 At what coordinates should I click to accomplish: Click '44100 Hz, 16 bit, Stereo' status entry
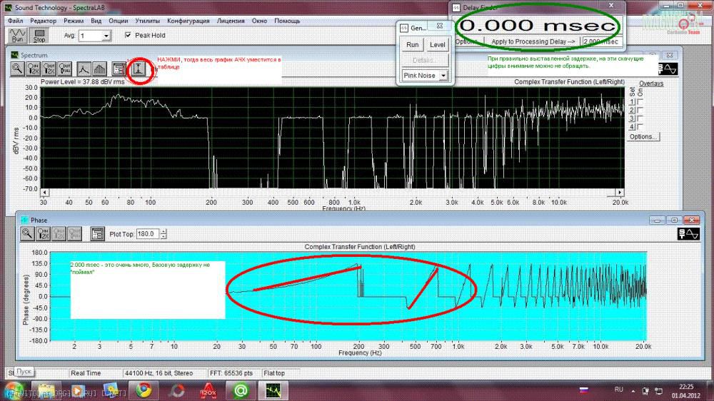pos(159,372)
